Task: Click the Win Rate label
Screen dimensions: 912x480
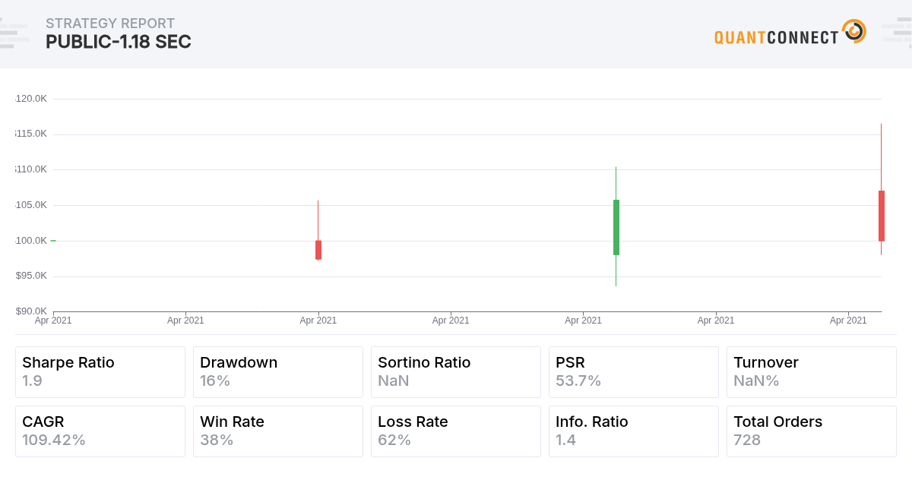Action: [x=232, y=422]
